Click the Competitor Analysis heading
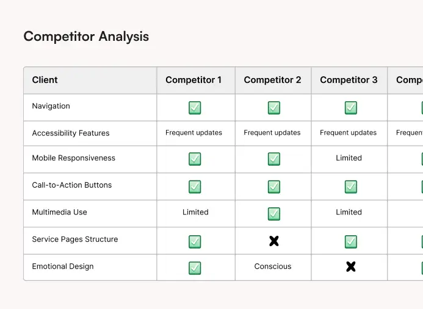The image size is (423, 309). (86, 37)
